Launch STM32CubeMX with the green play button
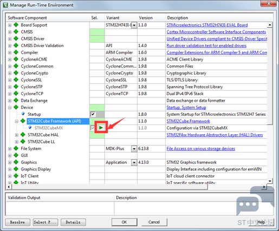Viewport: 279px width, 231px height. [x=101, y=128]
